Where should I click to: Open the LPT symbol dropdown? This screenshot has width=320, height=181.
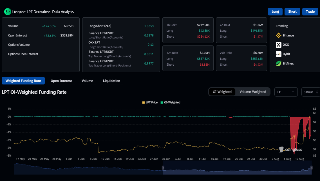click(286, 92)
